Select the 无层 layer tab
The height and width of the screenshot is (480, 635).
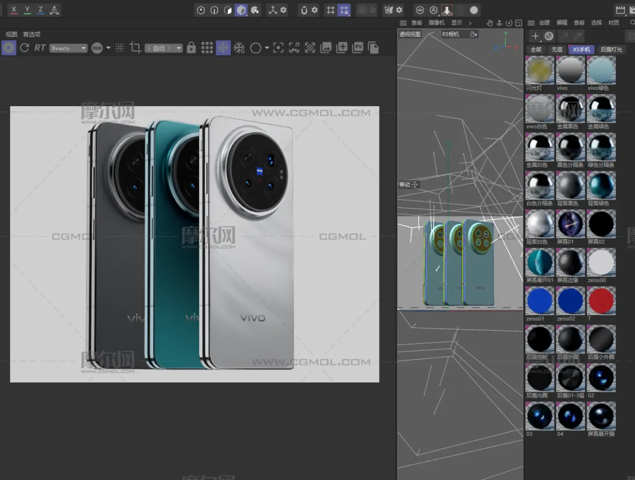point(557,50)
